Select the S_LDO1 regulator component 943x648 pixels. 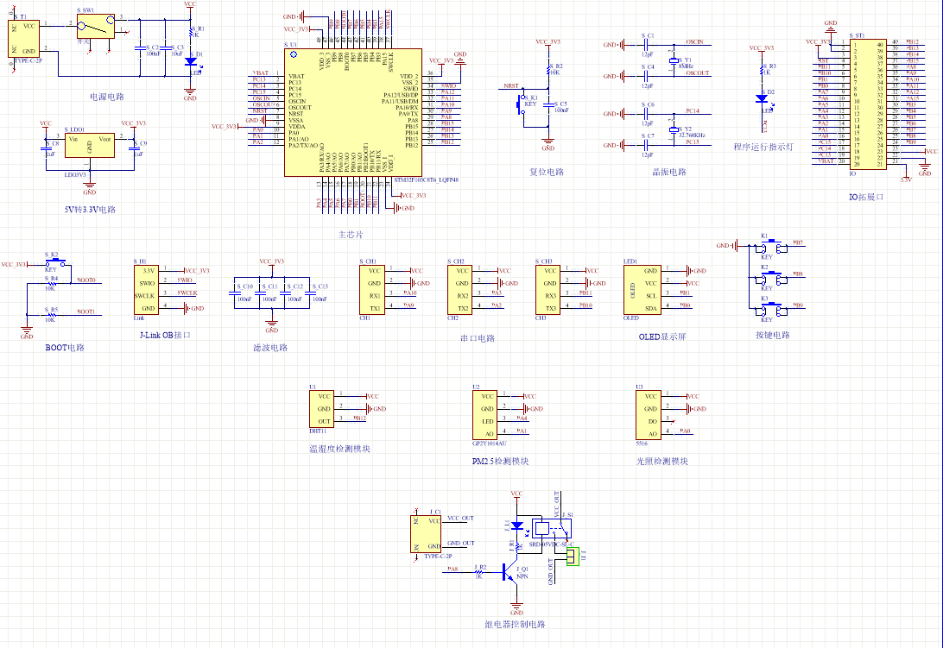coord(89,146)
